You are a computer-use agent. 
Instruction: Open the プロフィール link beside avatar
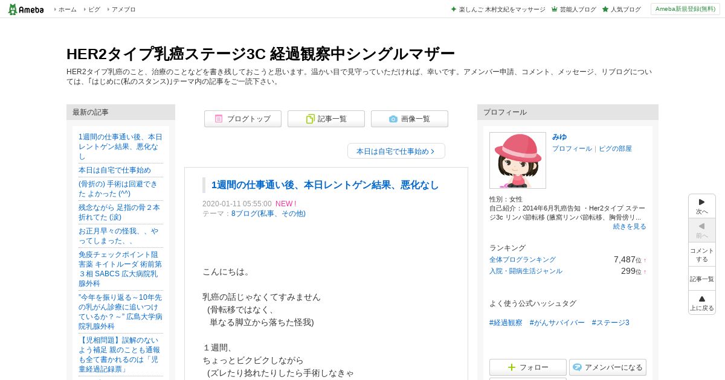(x=572, y=148)
